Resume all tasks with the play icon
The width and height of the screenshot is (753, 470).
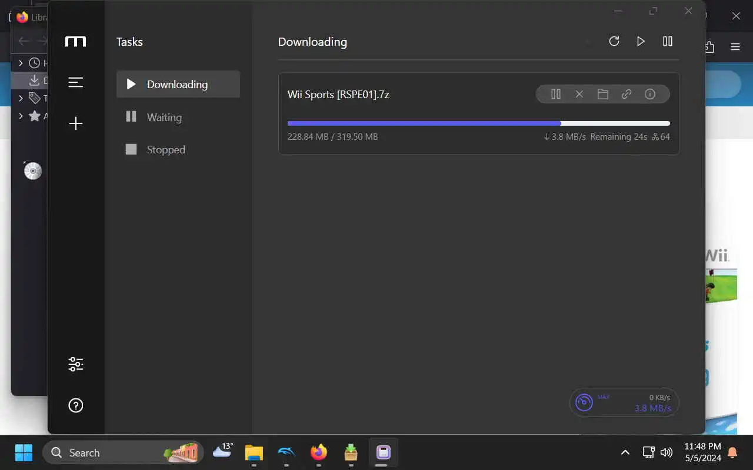(641, 41)
